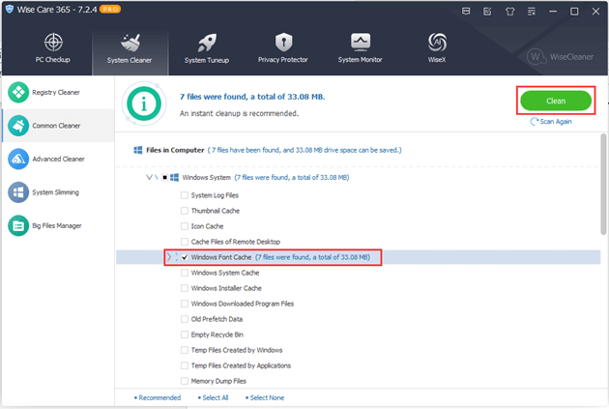The image size is (609, 409).
Task: Click the Scan Again link
Action: coord(556,122)
